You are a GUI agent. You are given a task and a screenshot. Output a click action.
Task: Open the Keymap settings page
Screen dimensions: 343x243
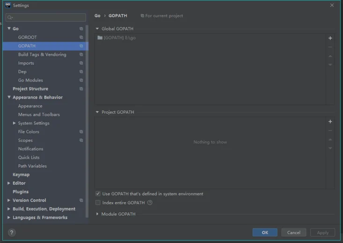point(21,174)
